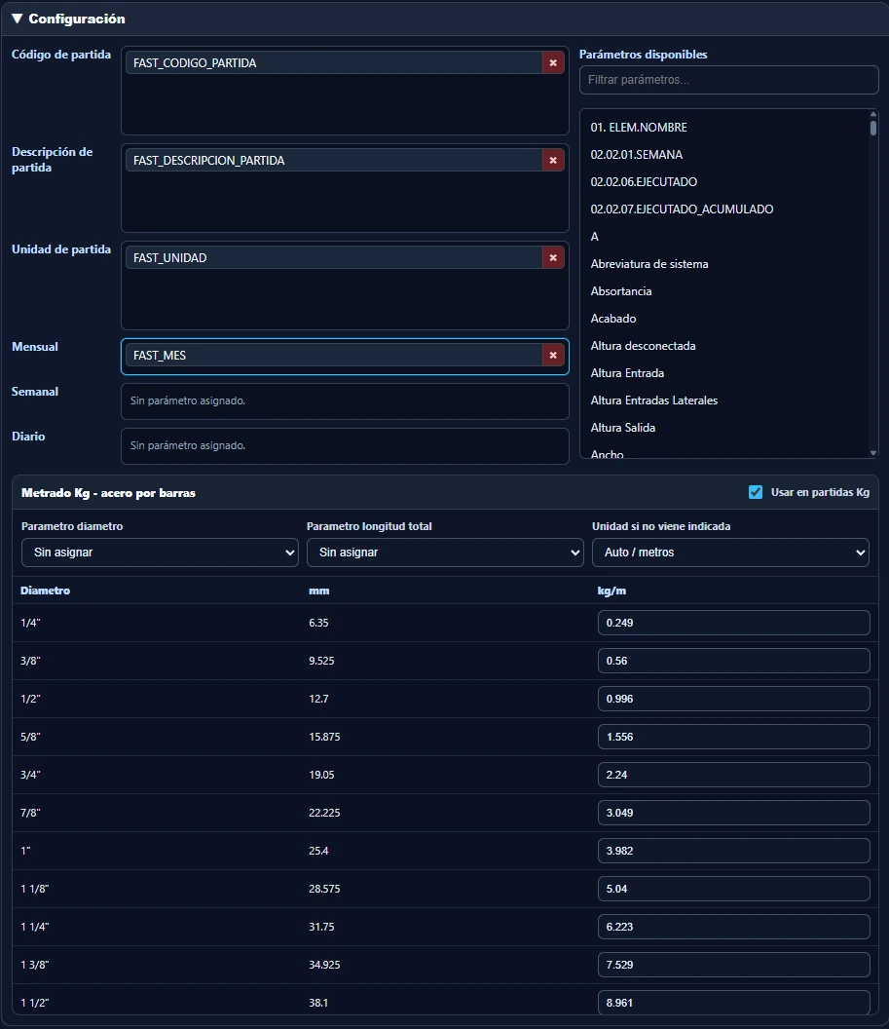Viewport: 889px width, 1029px height.
Task: Click the parameters list scrollbar thumb
Action: pyautogui.click(x=873, y=128)
